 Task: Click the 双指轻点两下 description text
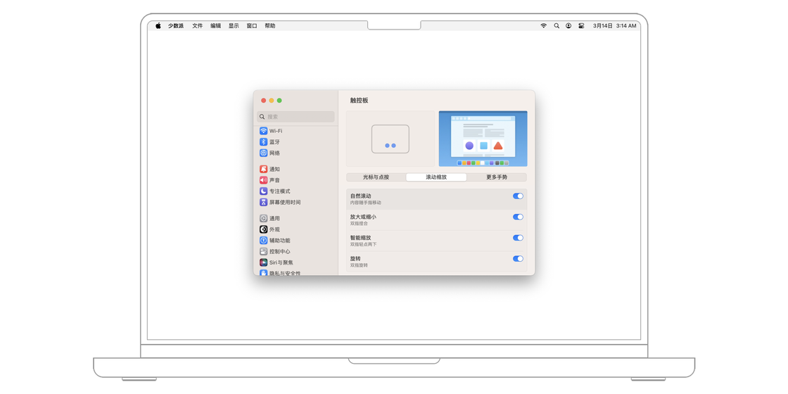(x=363, y=244)
